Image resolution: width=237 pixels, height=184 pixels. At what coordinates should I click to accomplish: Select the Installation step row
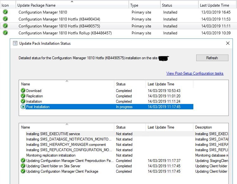107,101
